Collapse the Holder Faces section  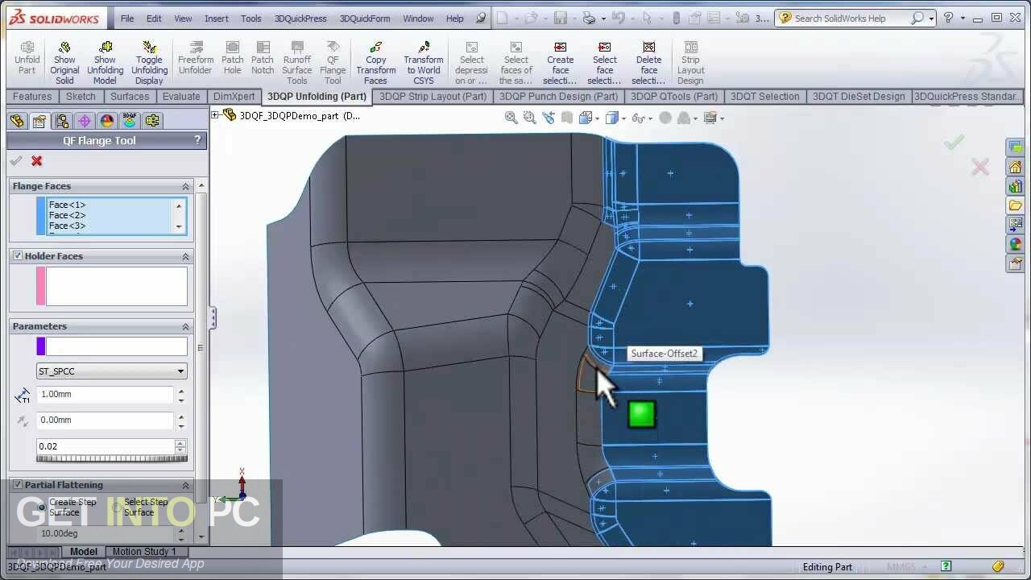(185, 256)
